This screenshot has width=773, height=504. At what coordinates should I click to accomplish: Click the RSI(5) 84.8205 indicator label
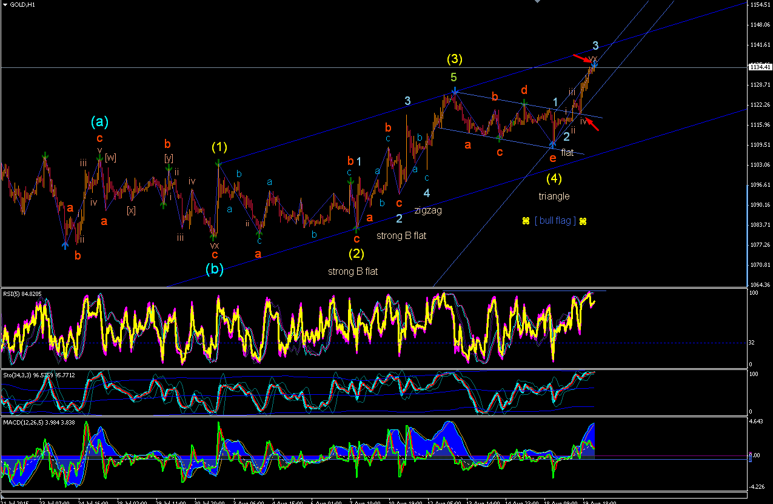point(22,294)
